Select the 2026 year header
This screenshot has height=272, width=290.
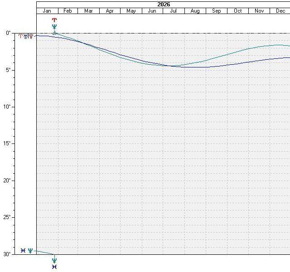tap(164, 4)
